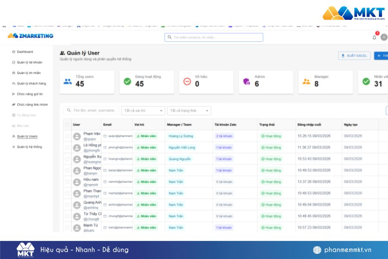The height and width of the screenshot is (259, 388).
Task: Click the XUẤT EXCEL export button
Action: (354, 56)
